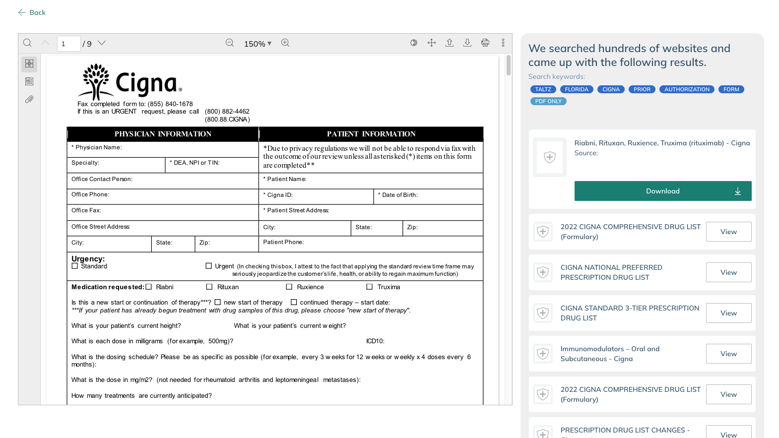The height and width of the screenshot is (438, 779).
Task: Open CIGNA STANDARD 3-TIER result title
Action: coord(630,313)
